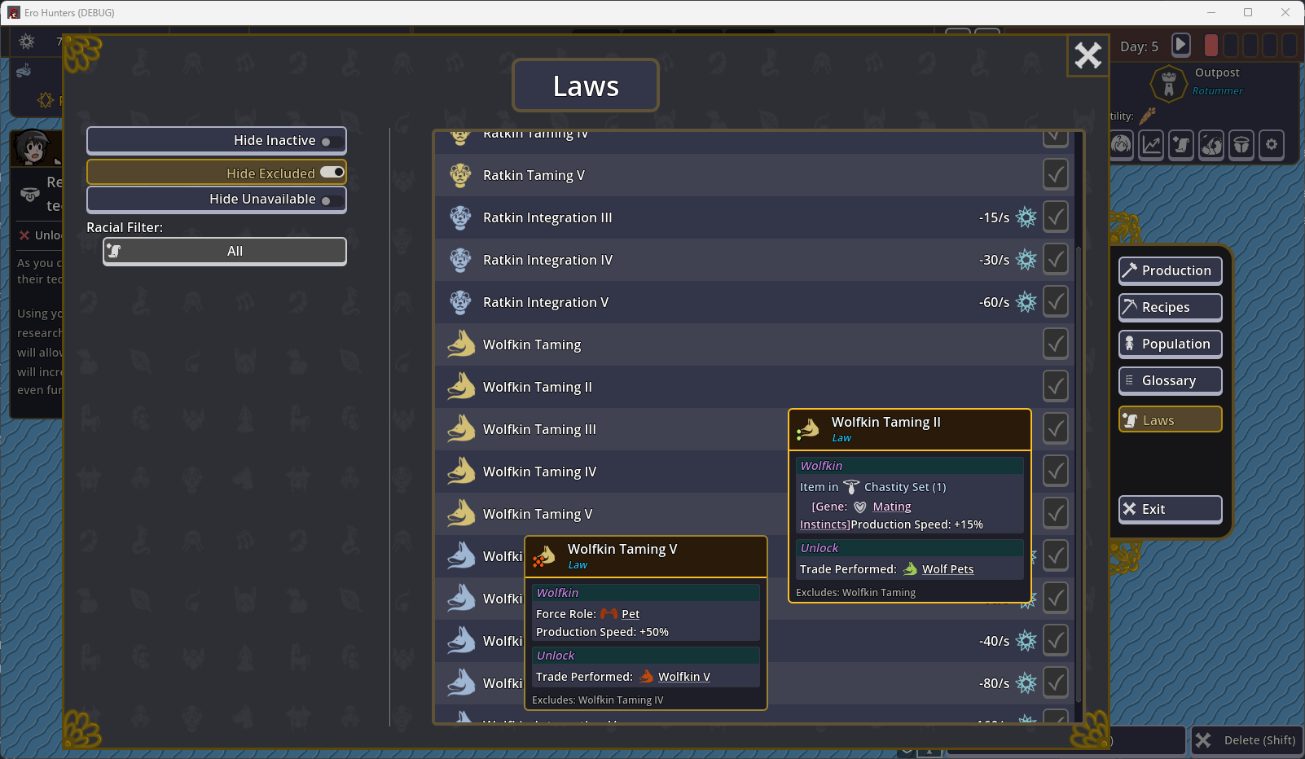
Task: Check the Ratkin Integration IV checkbox
Action: 1056,259
